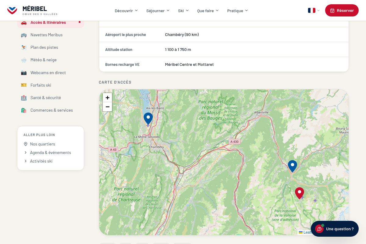Select the Navettes Meribus bus icon
Image resolution: width=366 pixels, height=244 pixels.
24,35
